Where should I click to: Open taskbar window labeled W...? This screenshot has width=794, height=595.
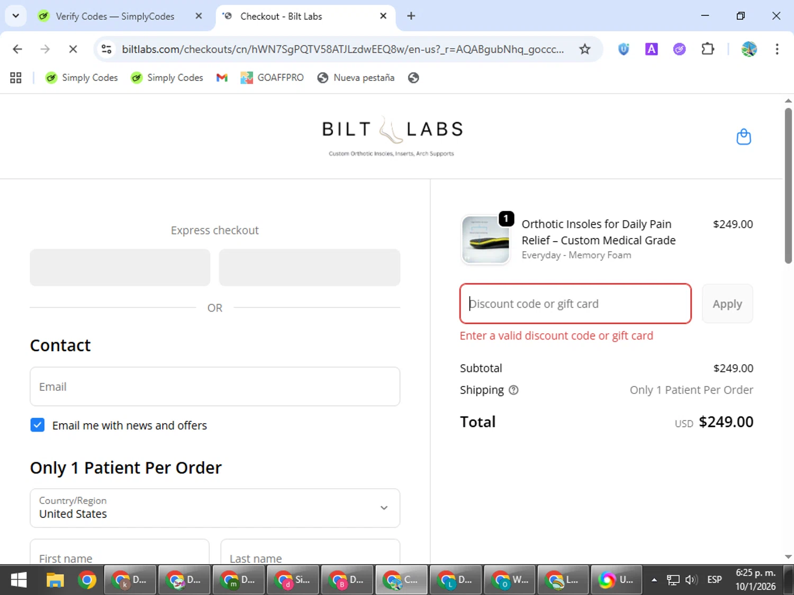point(510,580)
